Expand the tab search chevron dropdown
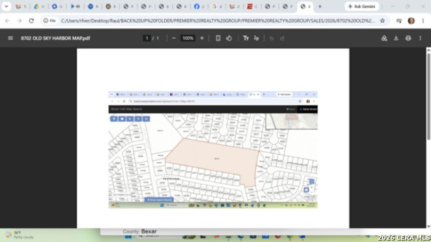Viewport: 431px width, 242px height. pos(6,7)
